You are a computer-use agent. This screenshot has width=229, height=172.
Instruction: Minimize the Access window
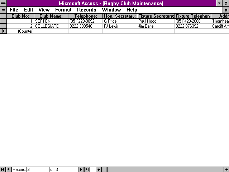219,3
